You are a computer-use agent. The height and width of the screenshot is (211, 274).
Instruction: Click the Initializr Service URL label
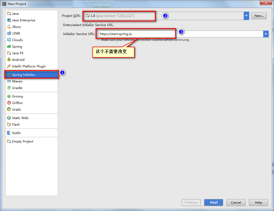(79, 34)
